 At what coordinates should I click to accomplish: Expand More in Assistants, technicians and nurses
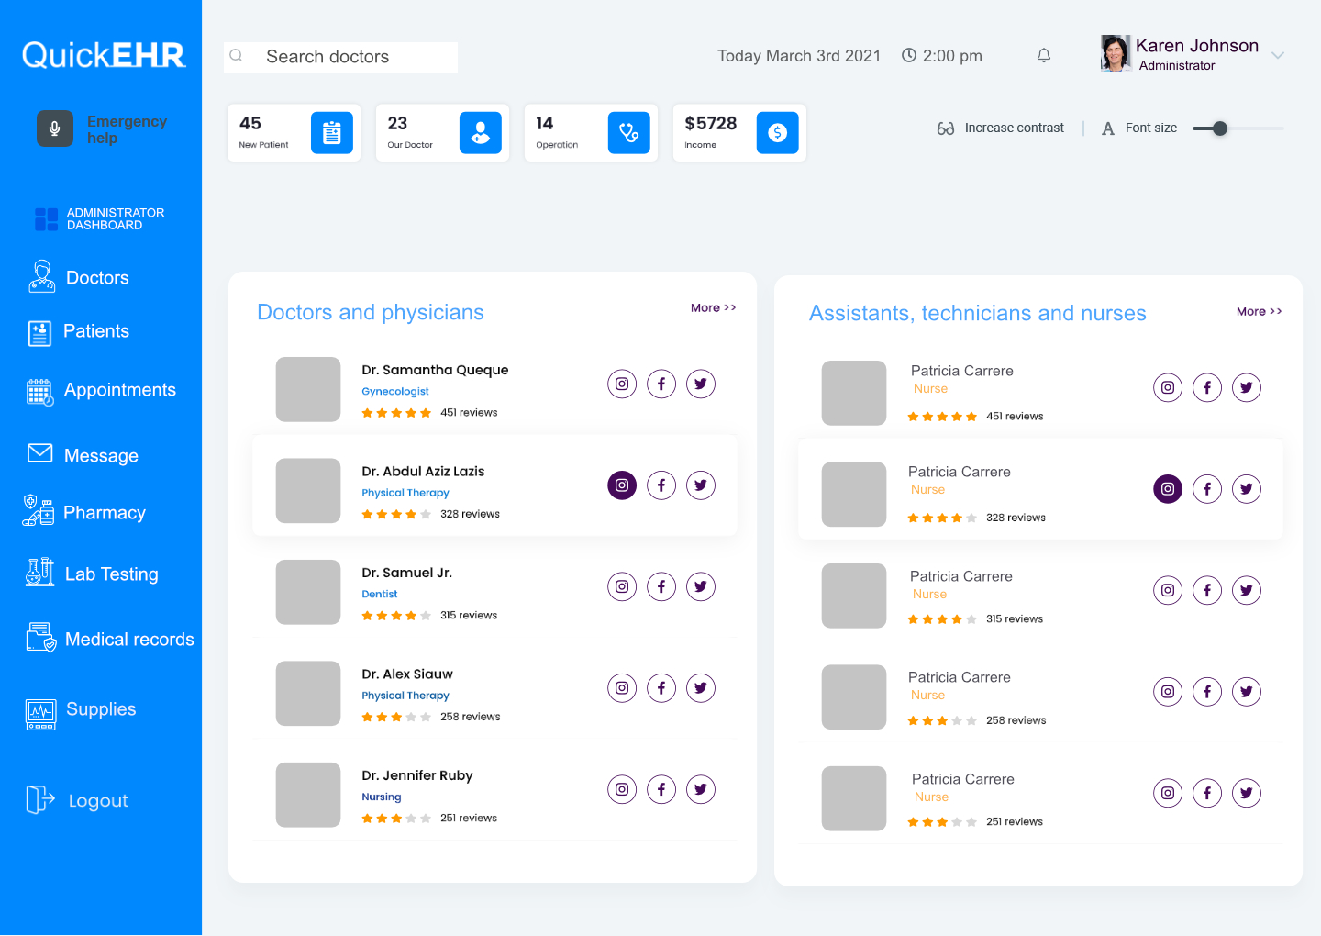tap(1259, 312)
